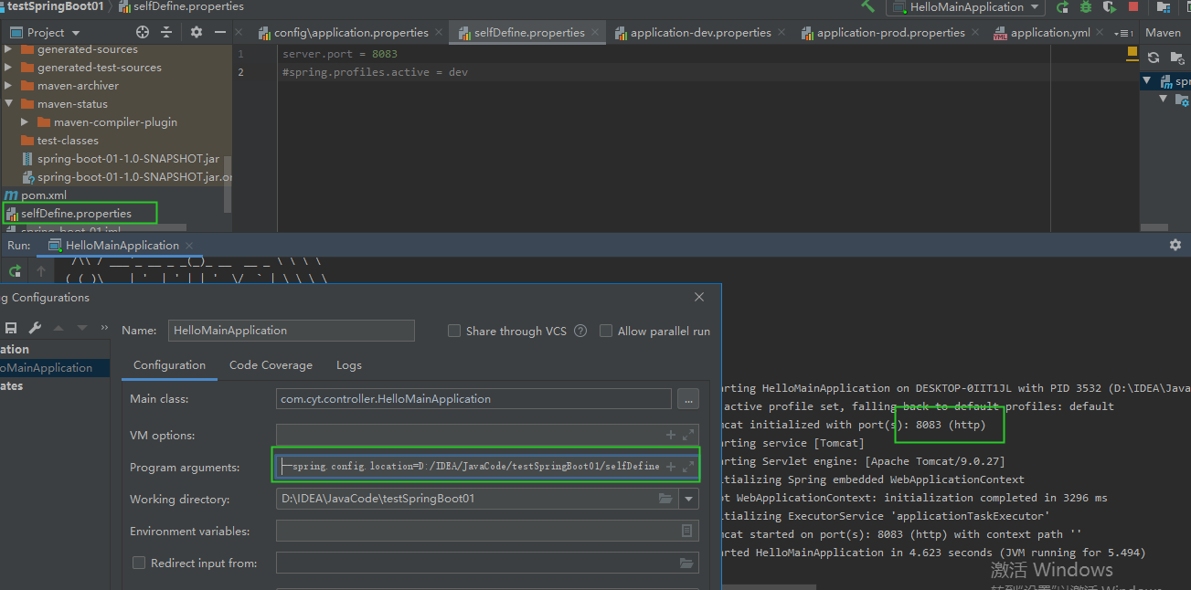Stop the application with red square
Image resolution: width=1191 pixels, height=590 pixels.
(1133, 7)
